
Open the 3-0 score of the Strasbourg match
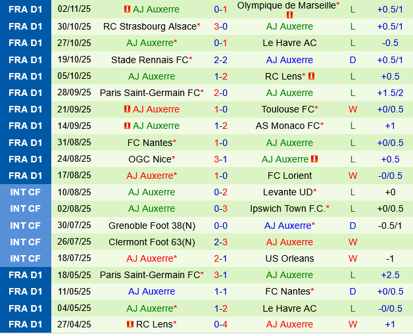click(220, 26)
